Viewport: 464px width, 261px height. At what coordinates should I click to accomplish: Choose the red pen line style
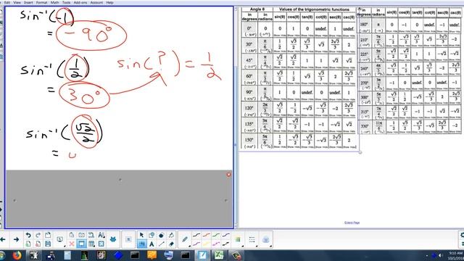(206, 235)
